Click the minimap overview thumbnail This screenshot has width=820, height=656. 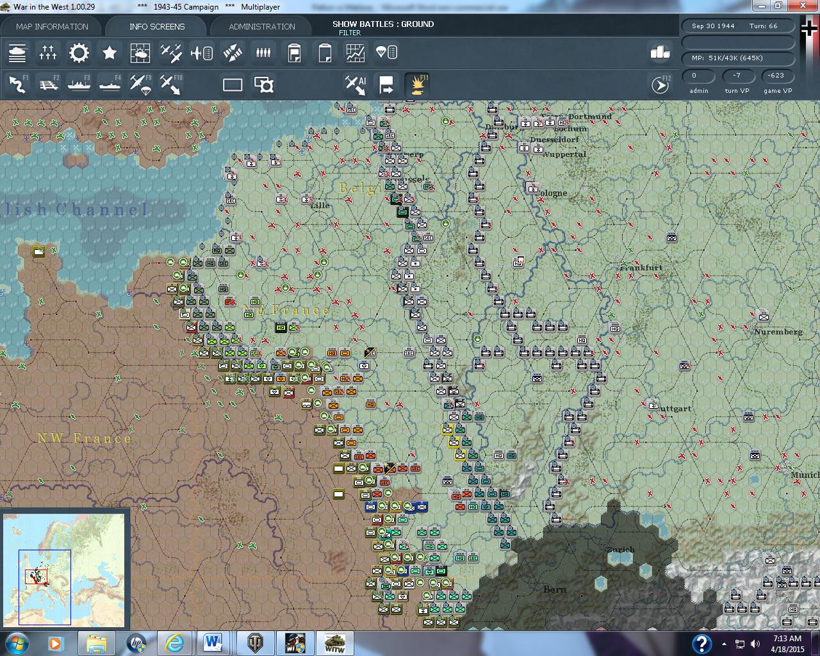pyautogui.click(x=64, y=570)
